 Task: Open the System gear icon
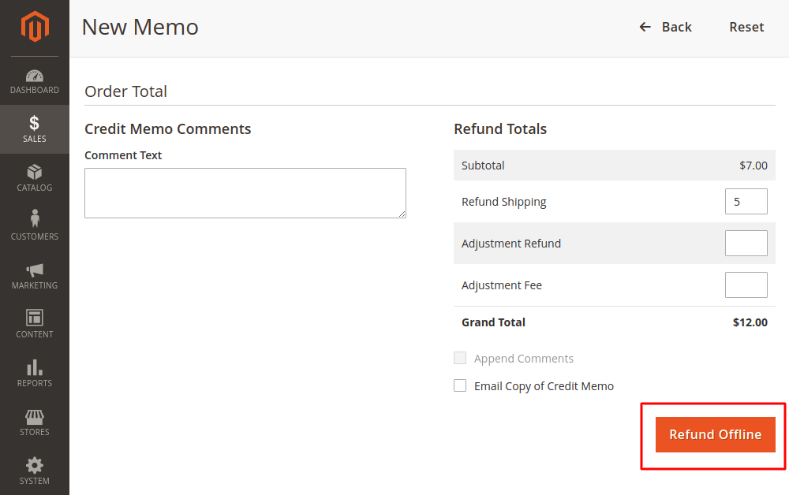[34, 465]
